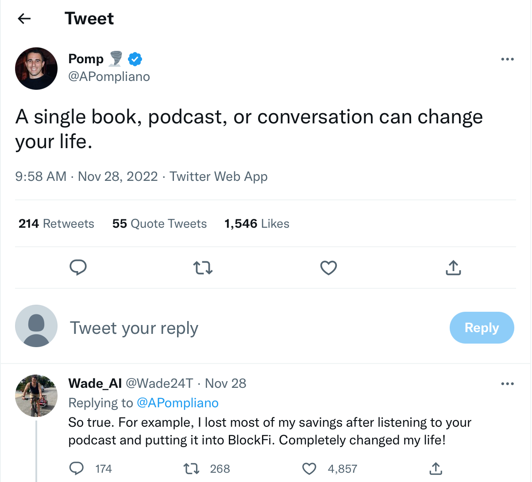View the 55 Quote Tweets
Viewport: 532px width, 482px height.
159,224
